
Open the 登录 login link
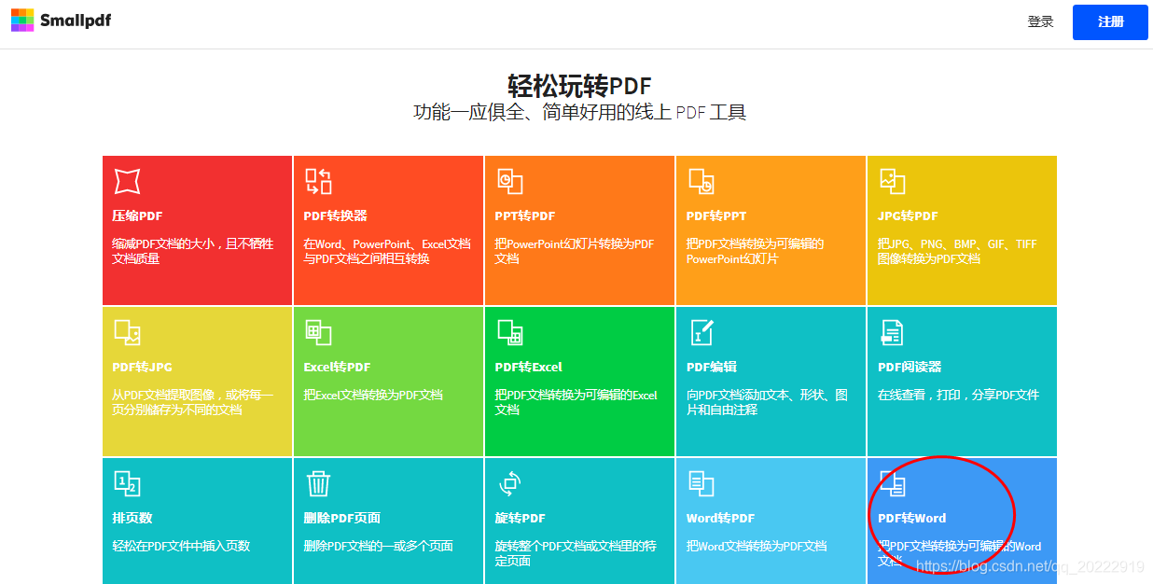[1040, 21]
